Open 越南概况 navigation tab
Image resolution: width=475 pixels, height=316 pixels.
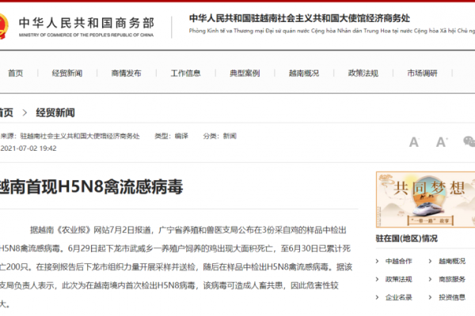pyautogui.click(x=304, y=73)
